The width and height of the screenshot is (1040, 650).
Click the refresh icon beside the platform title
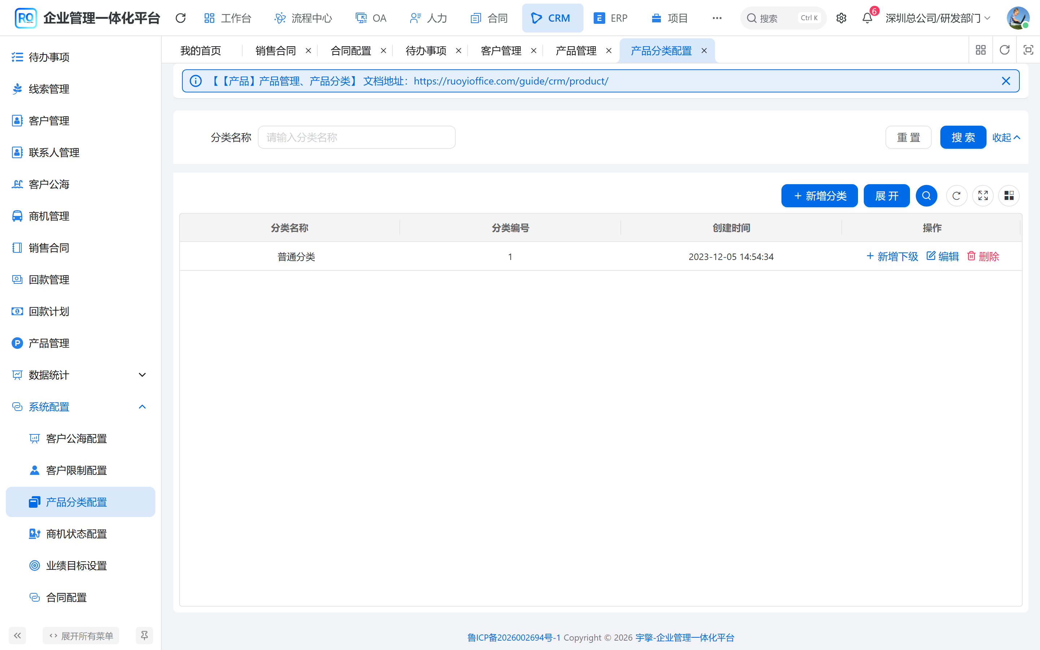tap(181, 18)
